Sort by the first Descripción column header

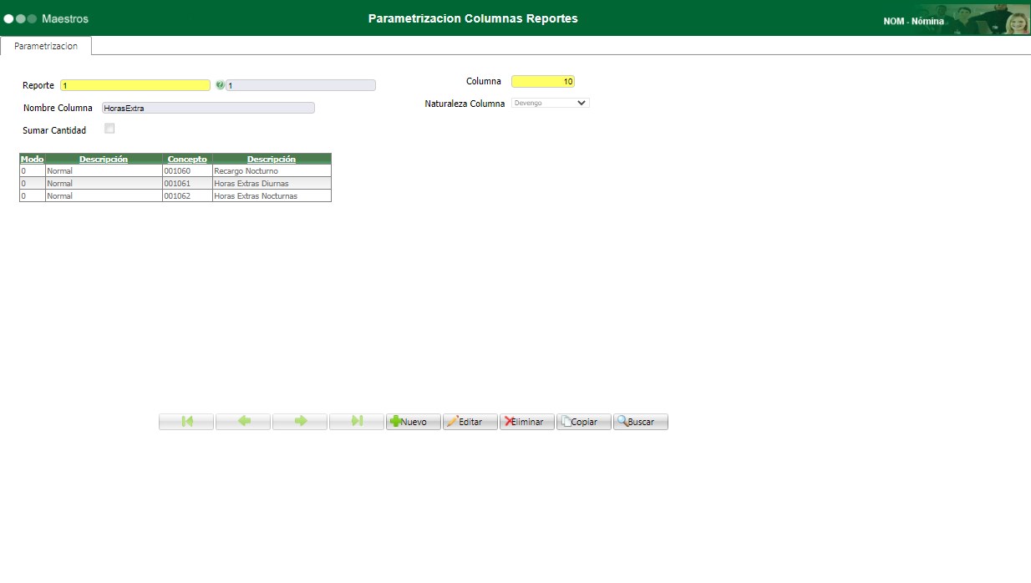[104, 159]
